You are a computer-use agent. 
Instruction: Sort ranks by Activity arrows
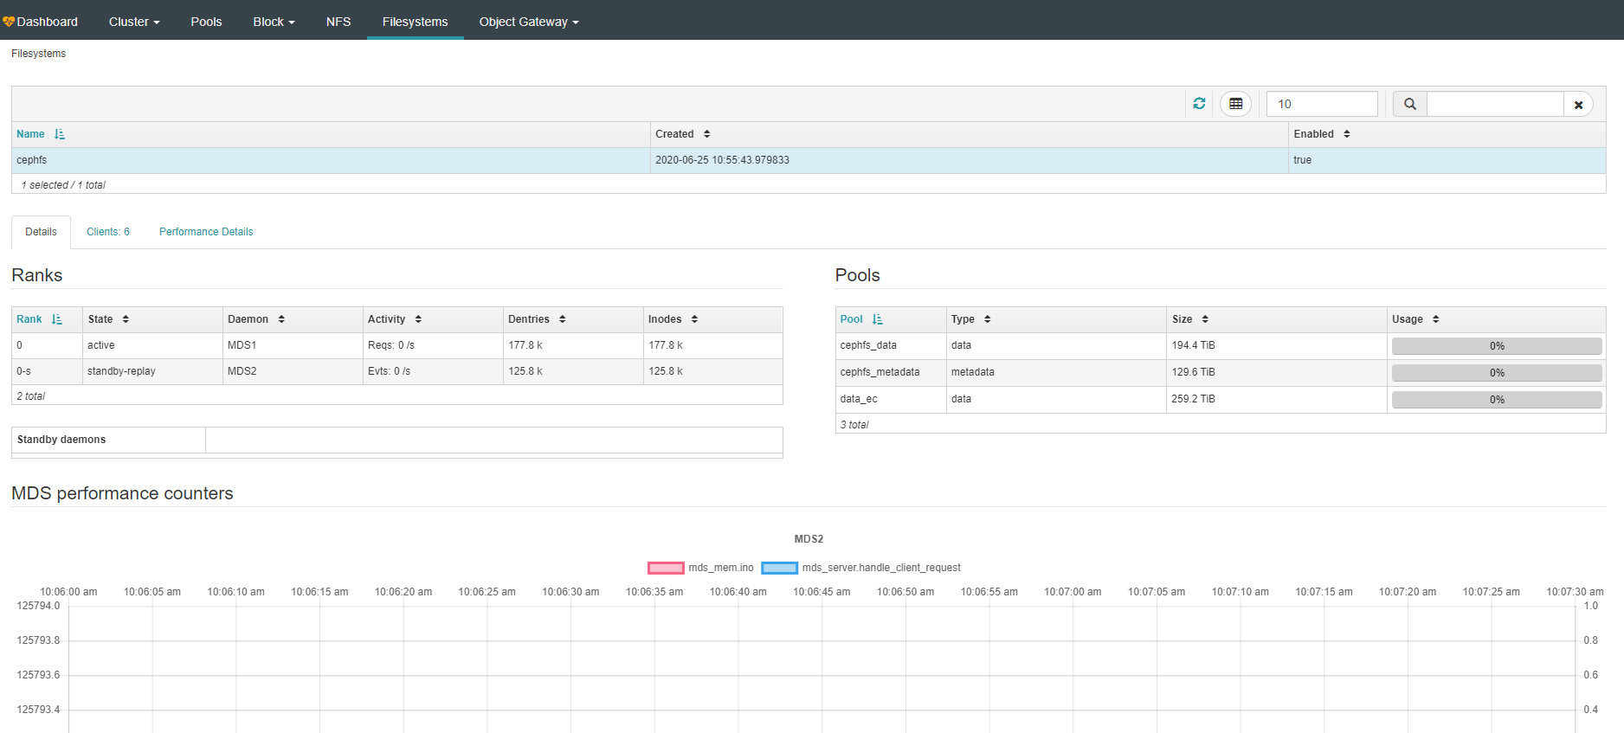pos(418,319)
